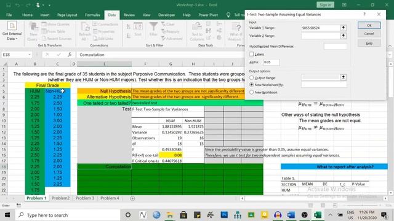Viewport: 394px width, 221px height.
Task: Click Sign in button
Action: click(326, 5)
